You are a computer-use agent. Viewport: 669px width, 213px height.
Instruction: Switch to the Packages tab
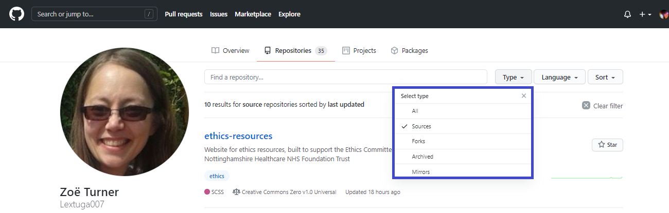tap(409, 51)
